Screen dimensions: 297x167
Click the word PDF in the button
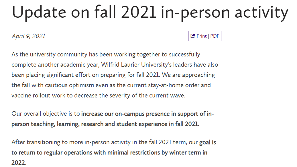click(215, 36)
